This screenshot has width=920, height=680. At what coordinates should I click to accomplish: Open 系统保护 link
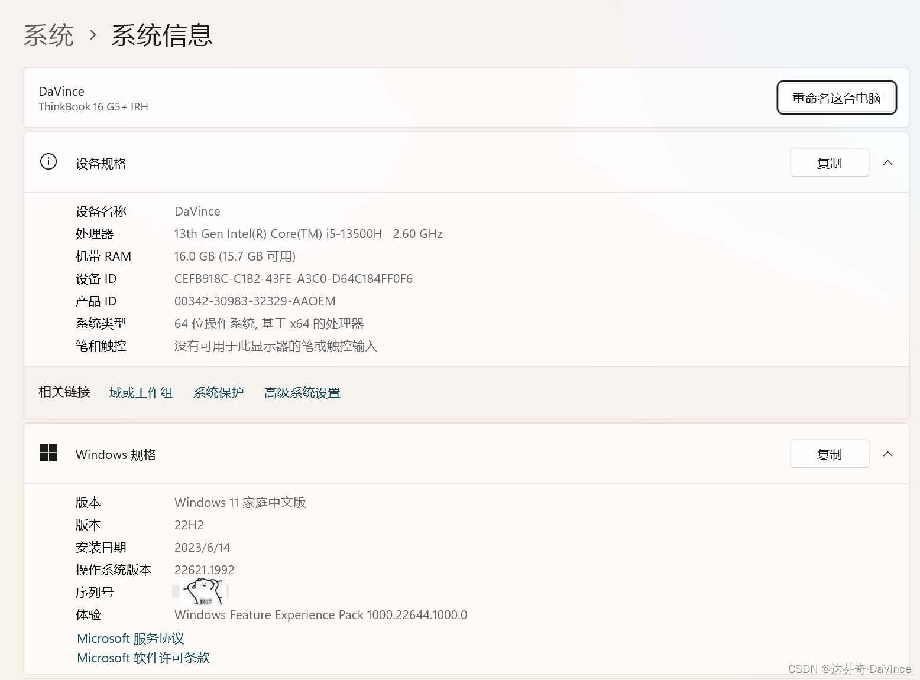(x=218, y=392)
